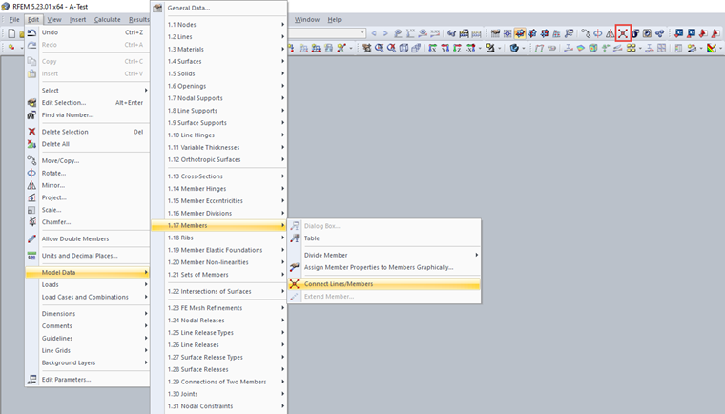The image size is (725, 414).
Task: Click the 1.17 Members menu entry
Action: 218,225
